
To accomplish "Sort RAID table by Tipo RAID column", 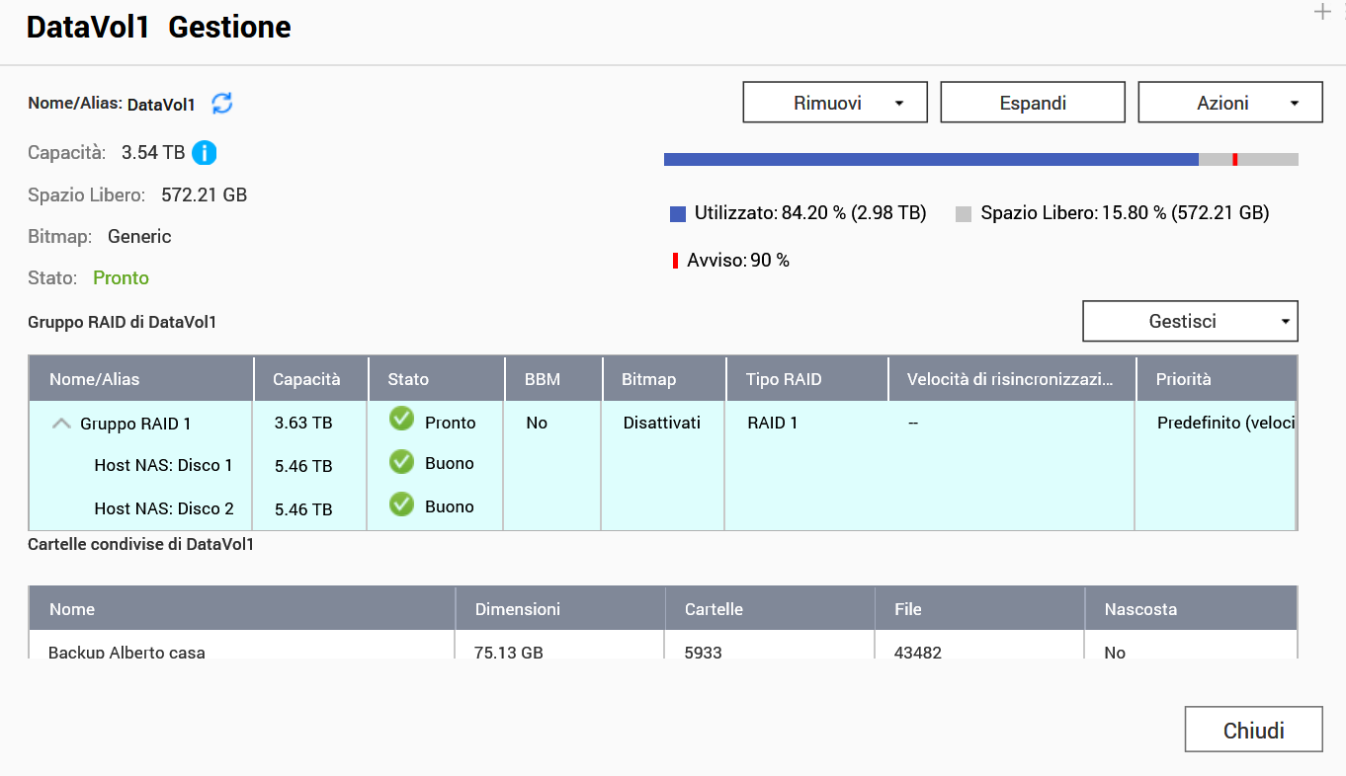I will tap(784, 379).
